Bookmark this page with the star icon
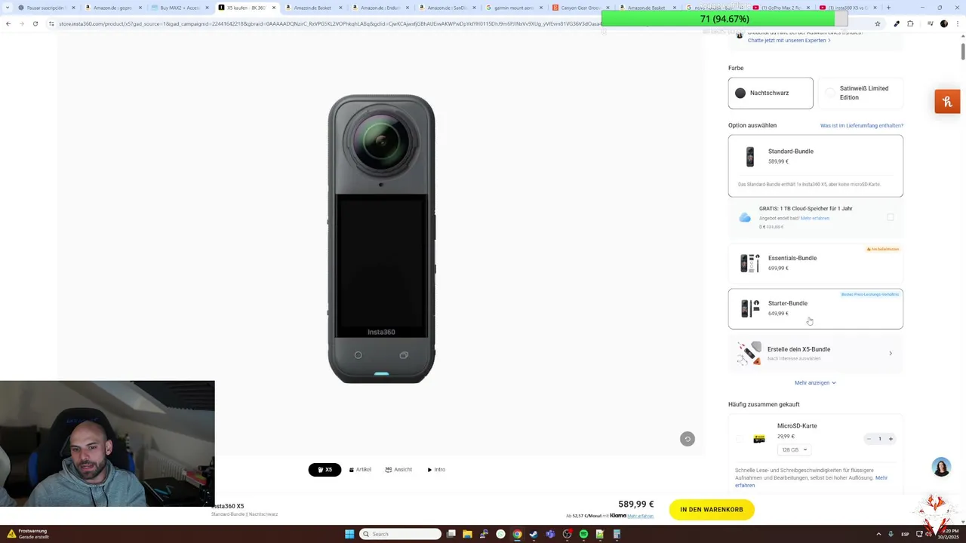The width and height of the screenshot is (966, 543). [x=877, y=23]
